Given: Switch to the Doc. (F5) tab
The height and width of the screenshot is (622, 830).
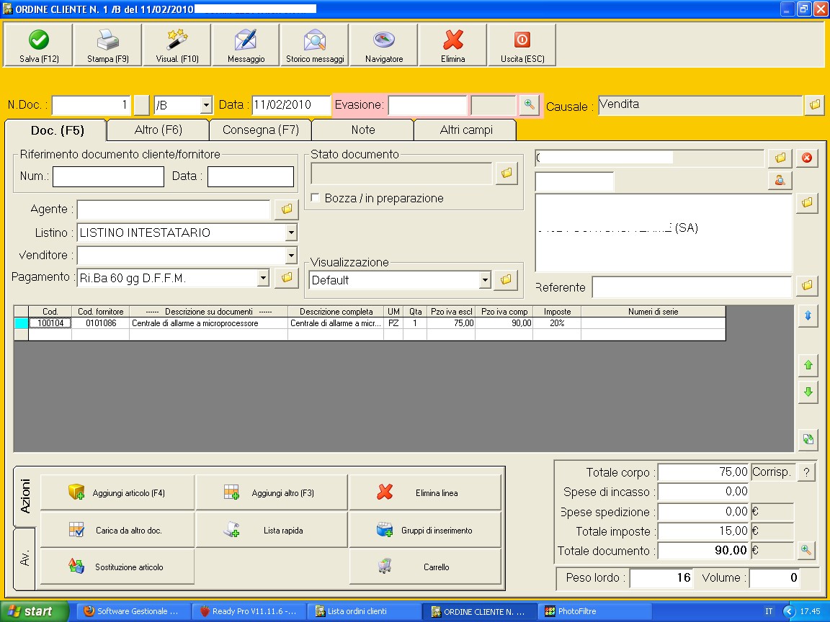Looking at the screenshot, I should click(57, 130).
